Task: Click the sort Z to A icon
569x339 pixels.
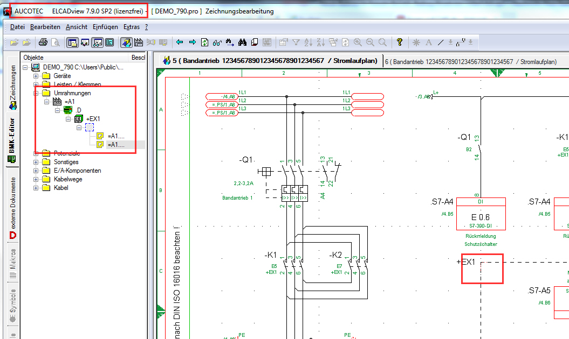Action: (x=321, y=43)
